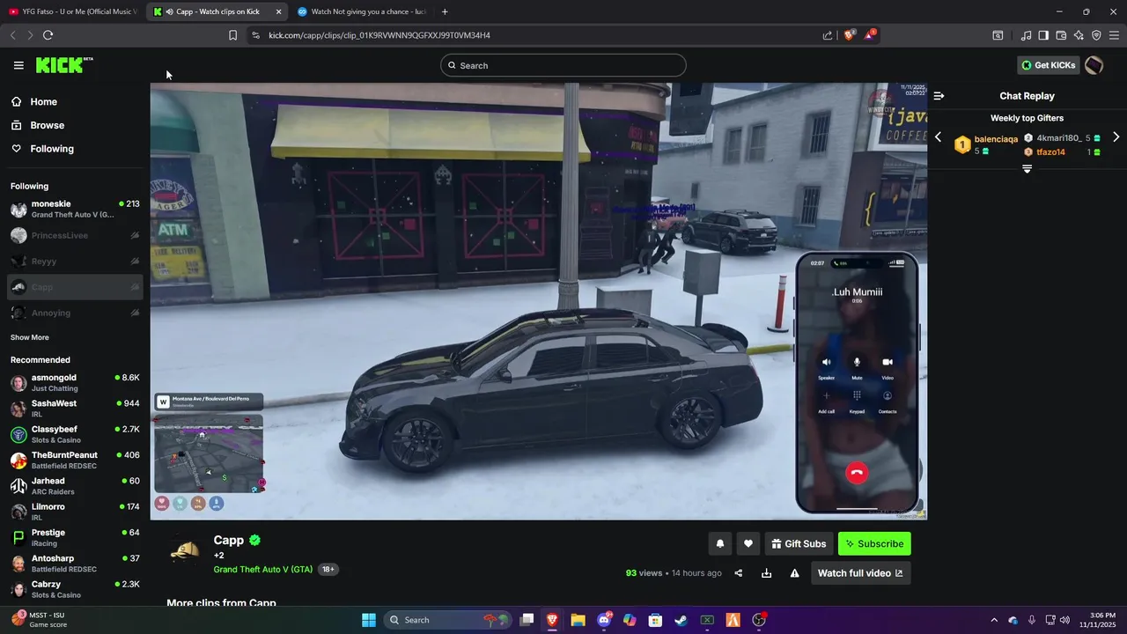Screen dimensions: 1127x634
Task: Open Classybeef recommended channel
Action: 75,434
